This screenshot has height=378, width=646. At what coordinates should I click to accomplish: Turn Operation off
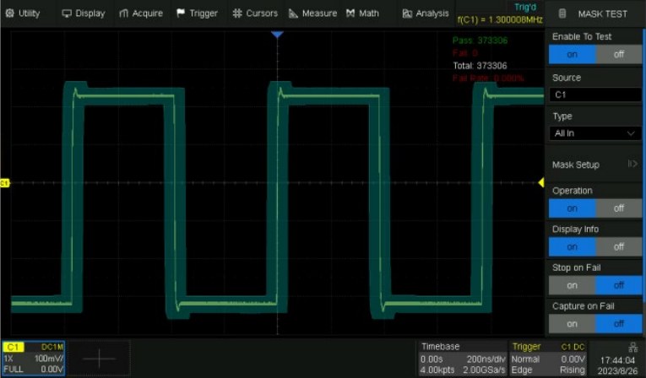(x=618, y=208)
